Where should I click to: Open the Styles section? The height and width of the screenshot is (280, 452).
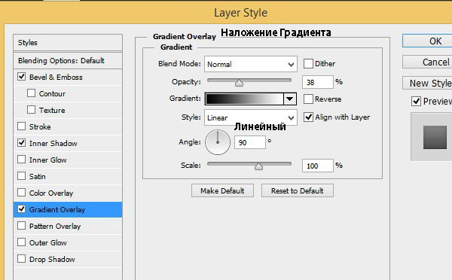coord(68,43)
